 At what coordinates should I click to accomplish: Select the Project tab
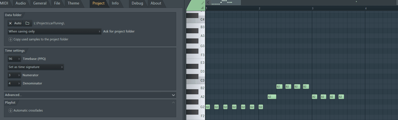(x=99, y=3)
